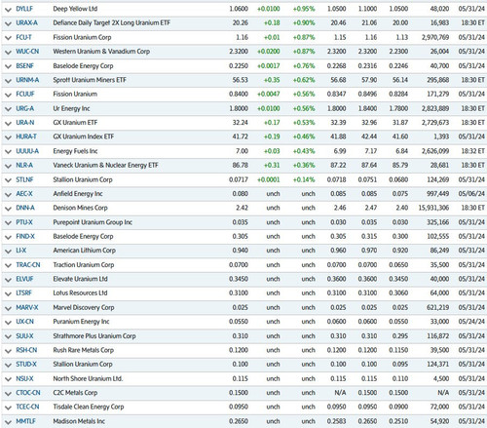Select the Deep Yellow Ltd name
Image resolution: width=487 pixels, height=428 pixels.
(x=75, y=9)
